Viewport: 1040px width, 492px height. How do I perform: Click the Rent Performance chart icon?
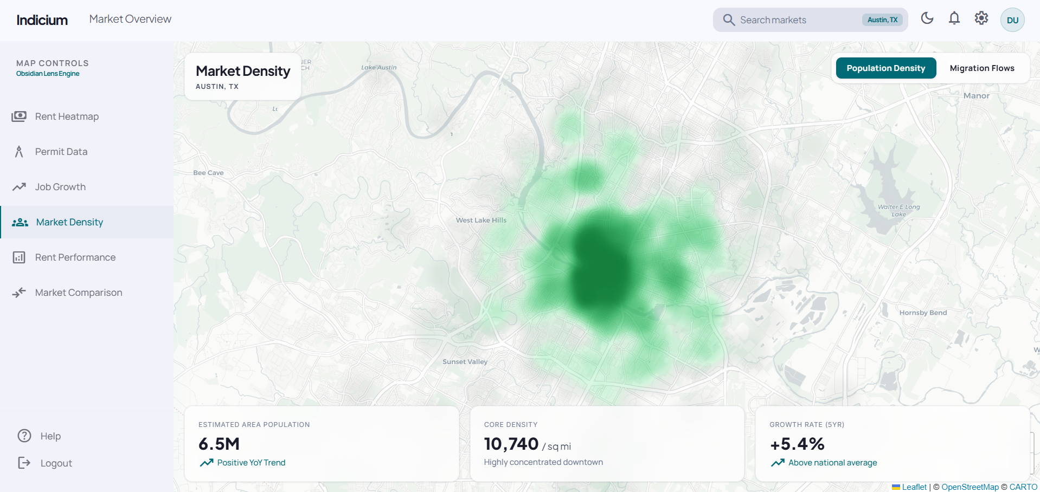(19, 257)
